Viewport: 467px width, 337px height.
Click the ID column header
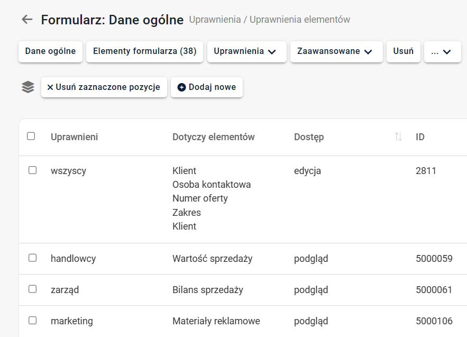(x=420, y=137)
